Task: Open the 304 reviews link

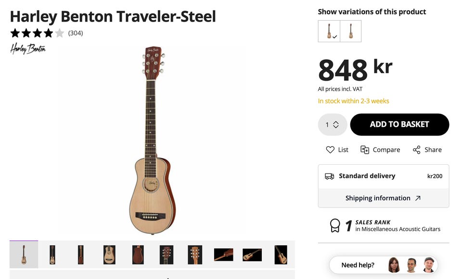Action: click(76, 33)
